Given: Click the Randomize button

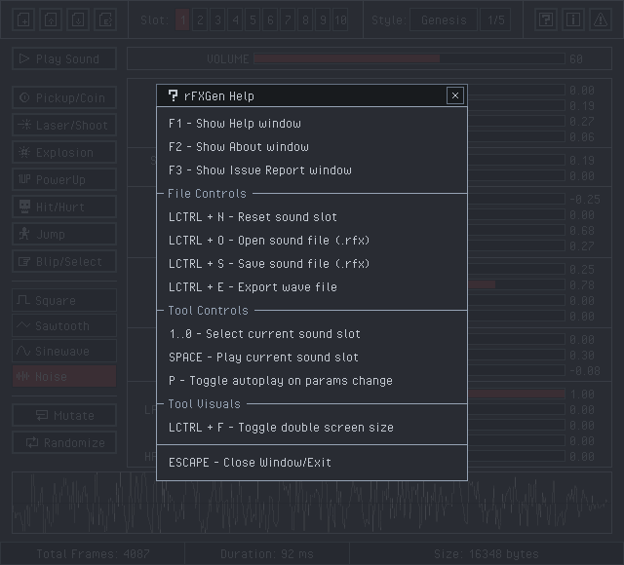Looking at the screenshot, I should [64, 442].
